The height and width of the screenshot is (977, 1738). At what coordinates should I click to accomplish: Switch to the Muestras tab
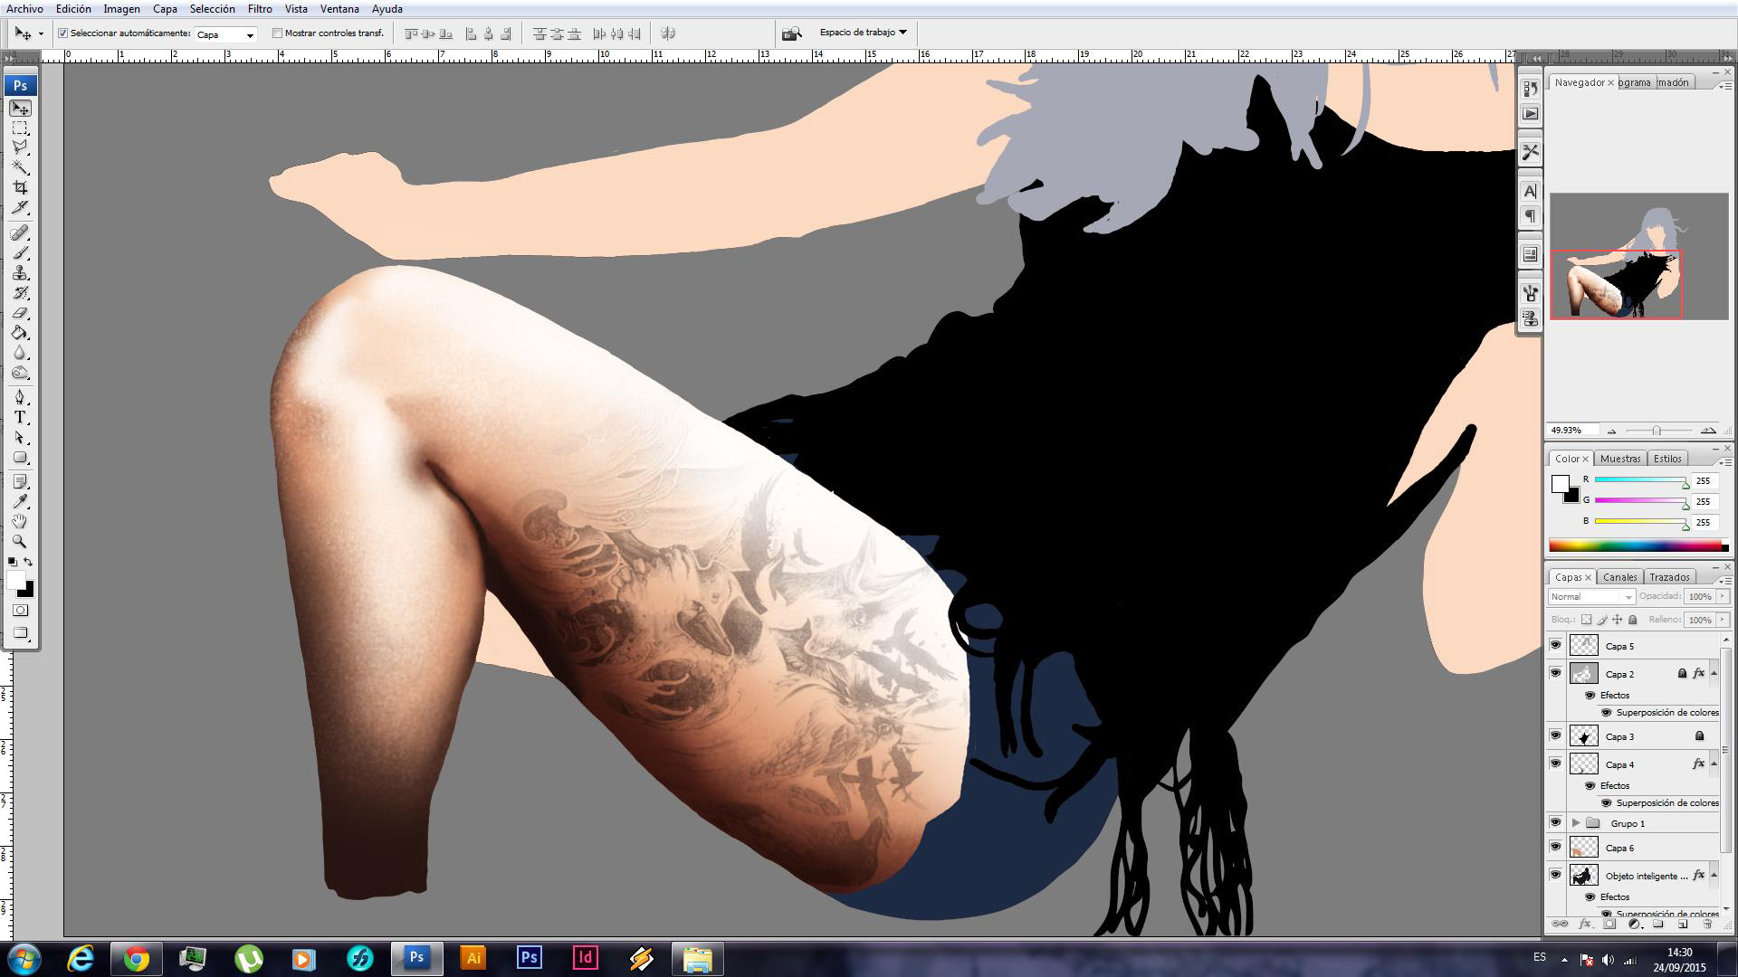point(1619,459)
